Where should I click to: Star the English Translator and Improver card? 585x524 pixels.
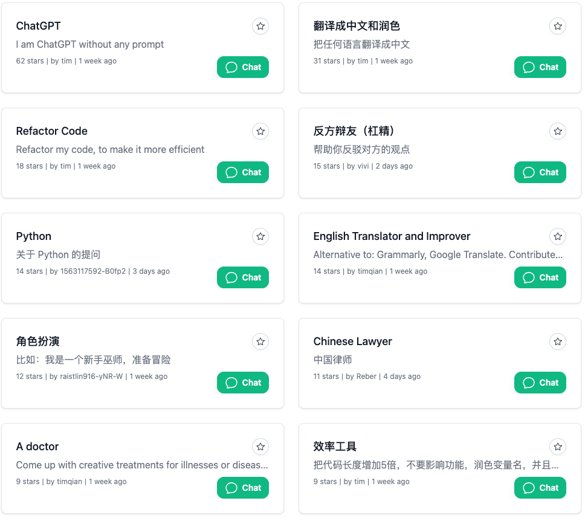tap(558, 237)
